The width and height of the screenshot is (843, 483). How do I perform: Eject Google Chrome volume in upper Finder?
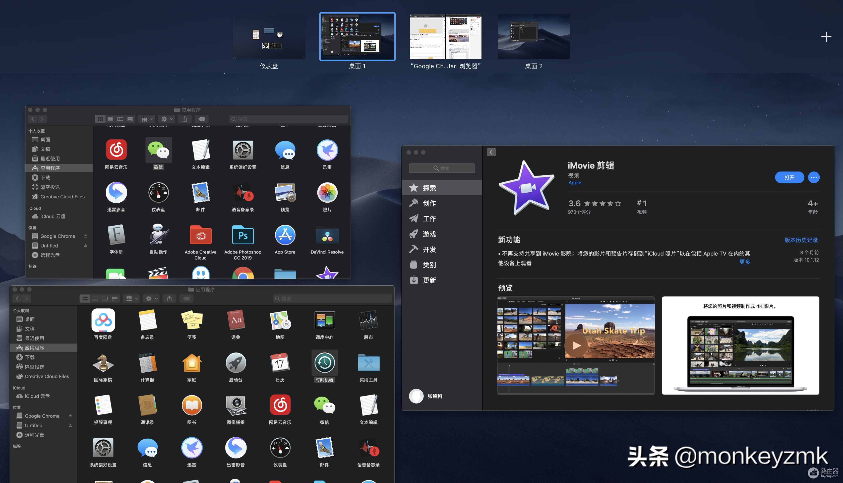tap(86, 236)
